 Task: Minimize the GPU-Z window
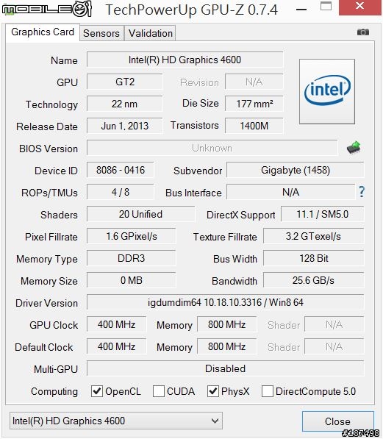click(x=301, y=10)
